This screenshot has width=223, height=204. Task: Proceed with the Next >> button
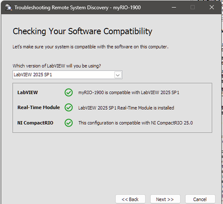(x=165, y=199)
